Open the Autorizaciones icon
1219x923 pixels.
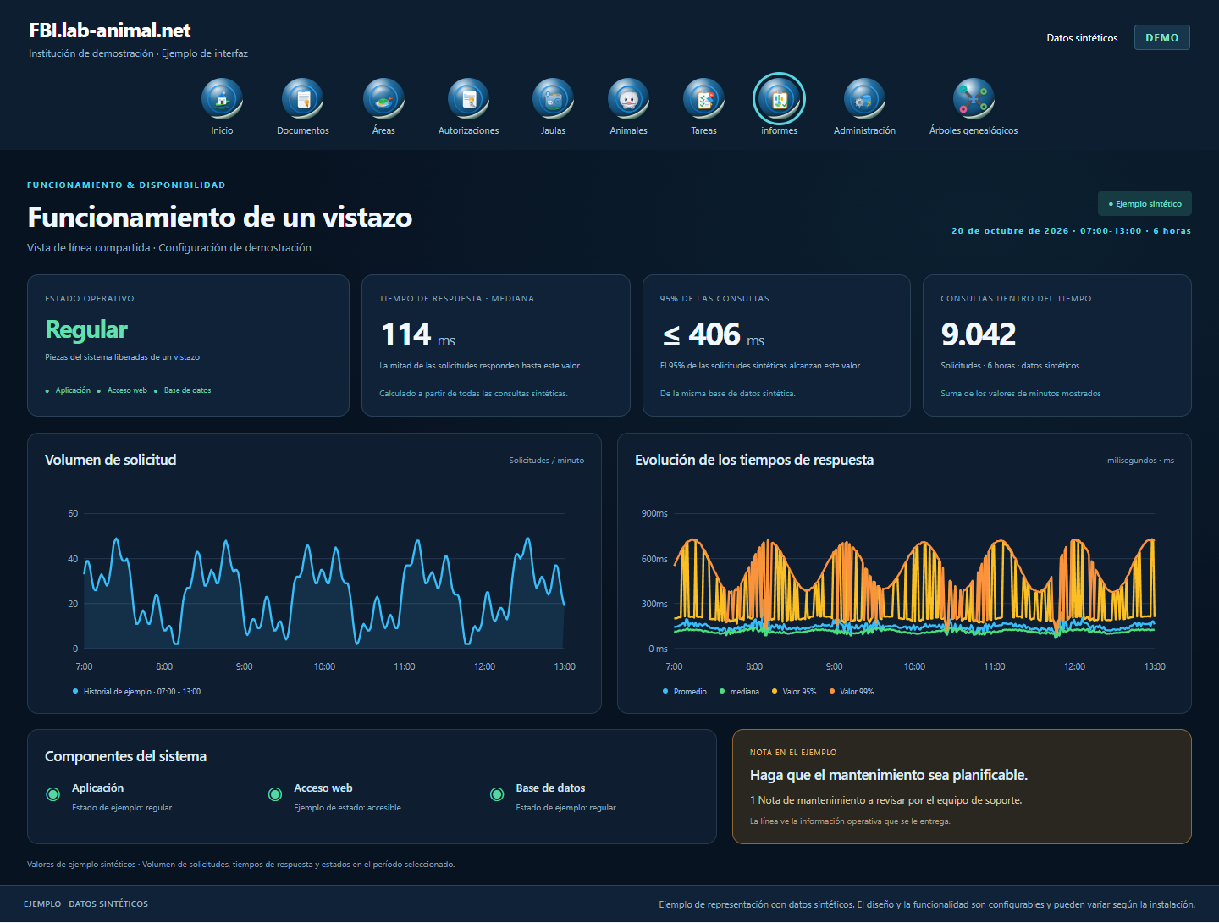pyautogui.click(x=468, y=98)
